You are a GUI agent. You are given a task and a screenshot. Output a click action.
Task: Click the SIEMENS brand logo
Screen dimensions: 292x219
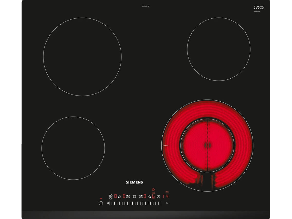pos(134,182)
